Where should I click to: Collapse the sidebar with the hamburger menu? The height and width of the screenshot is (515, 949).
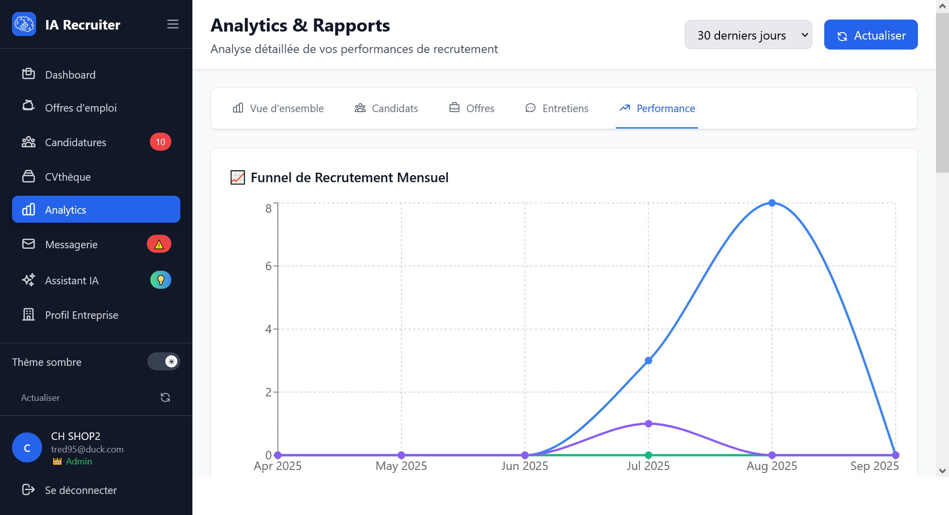[x=172, y=24]
